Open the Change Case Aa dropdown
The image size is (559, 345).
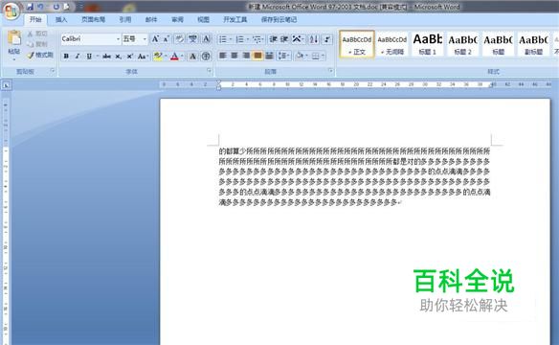[143, 57]
